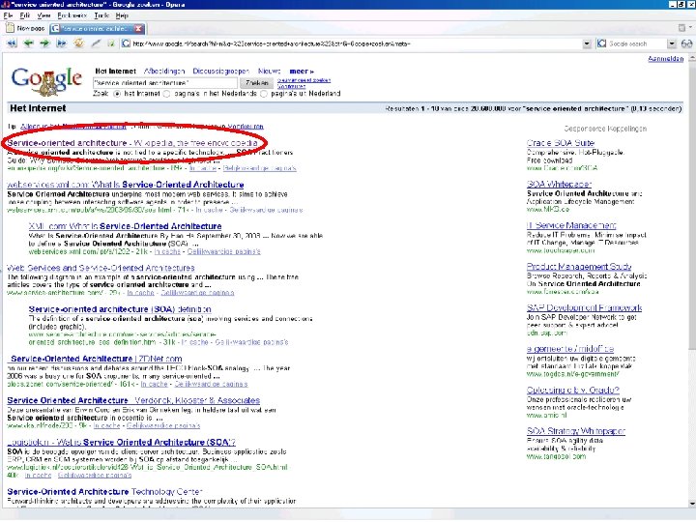Open the Tools menu
Screen dimensions: 696x522
pos(101,15)
